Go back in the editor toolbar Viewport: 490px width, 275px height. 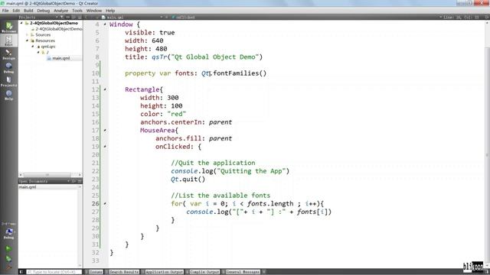coord(87,17)
